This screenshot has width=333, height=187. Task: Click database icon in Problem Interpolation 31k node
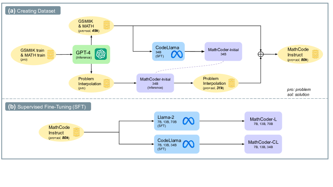click(231, 83)
